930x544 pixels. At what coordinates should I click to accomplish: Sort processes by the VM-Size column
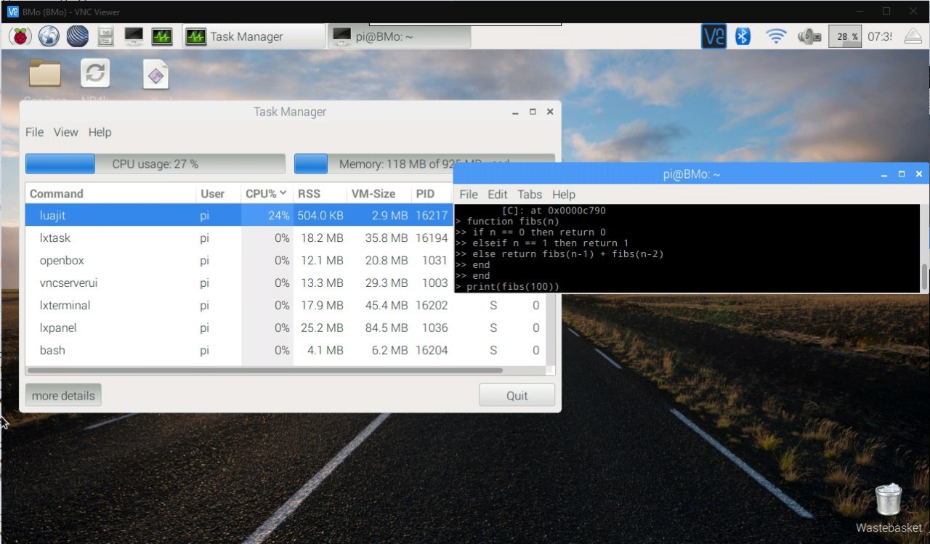379,193
